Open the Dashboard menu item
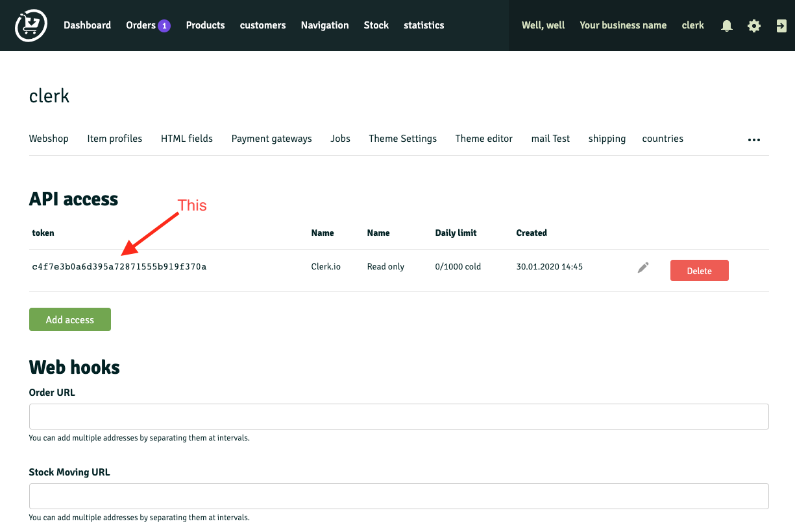This screenshot has height=528, width=795. 87,25
